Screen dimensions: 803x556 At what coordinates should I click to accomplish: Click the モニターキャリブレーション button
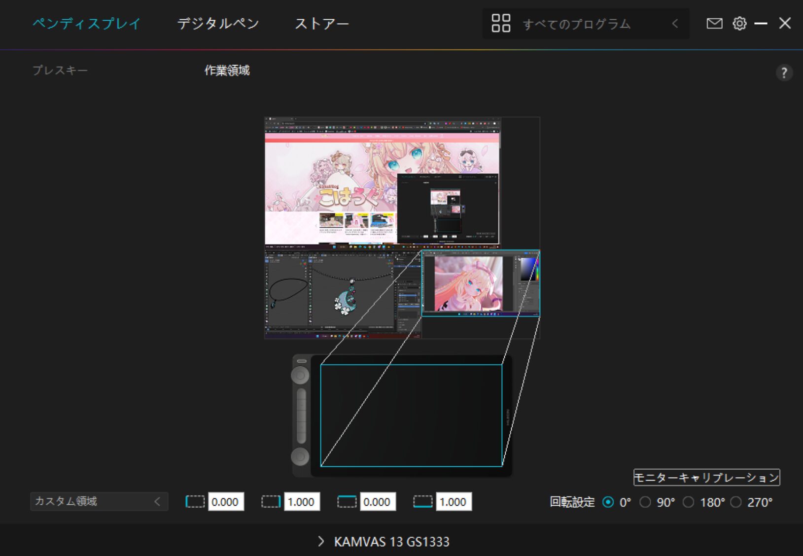706,477
